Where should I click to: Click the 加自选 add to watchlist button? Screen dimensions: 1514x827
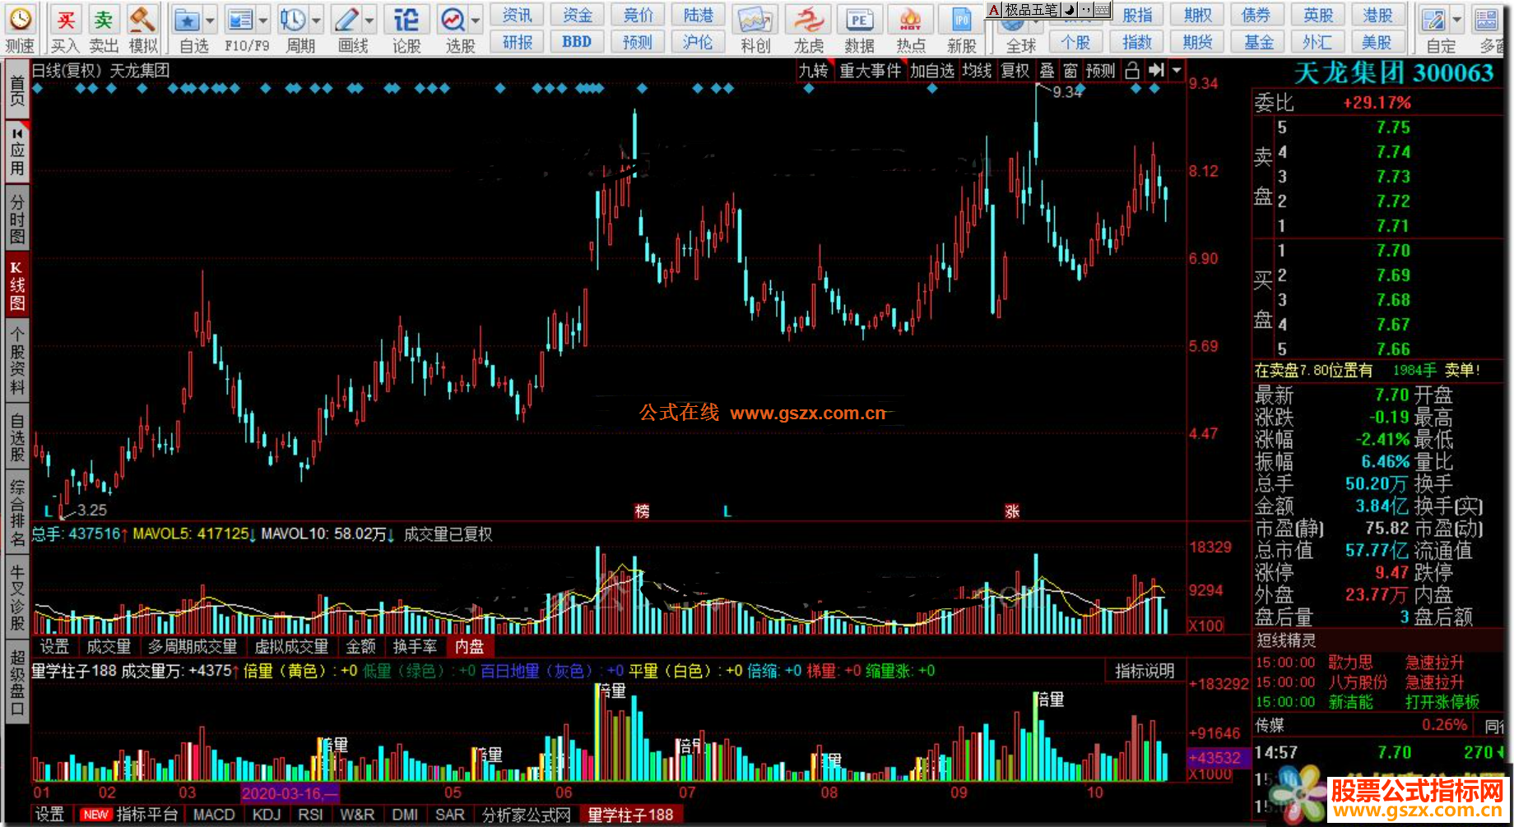click(932, 72)
